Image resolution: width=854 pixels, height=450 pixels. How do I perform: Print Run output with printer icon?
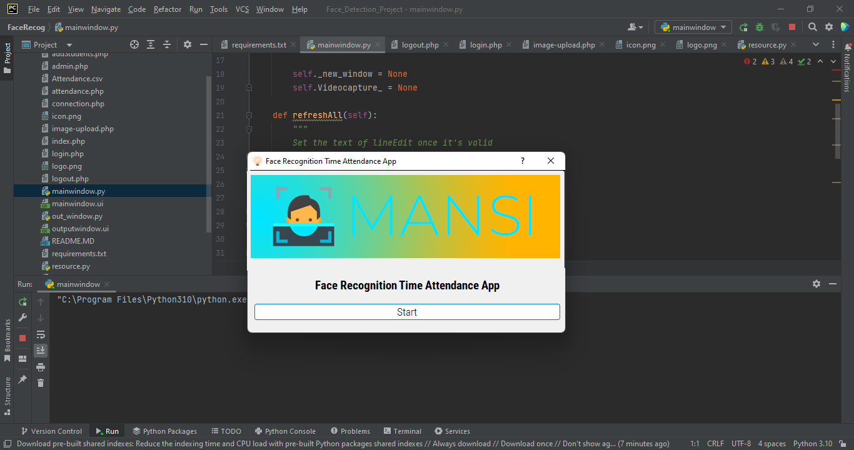pyautogui.click(x=41, y=367)
